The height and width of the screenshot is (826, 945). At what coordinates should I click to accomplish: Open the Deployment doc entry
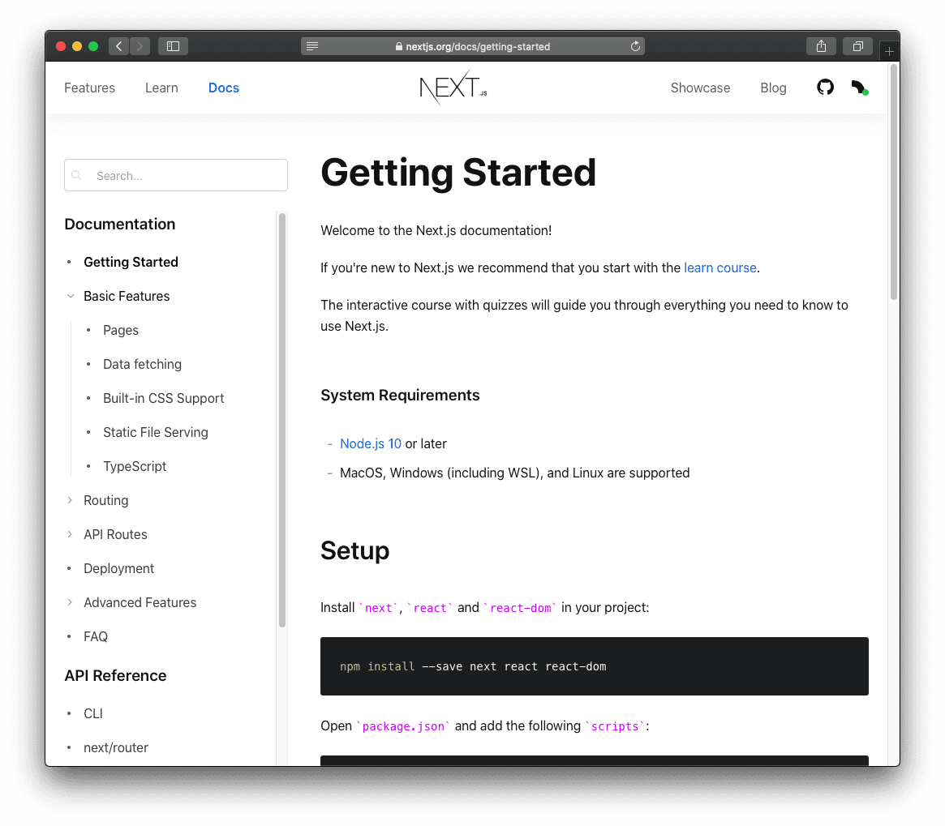118,568
